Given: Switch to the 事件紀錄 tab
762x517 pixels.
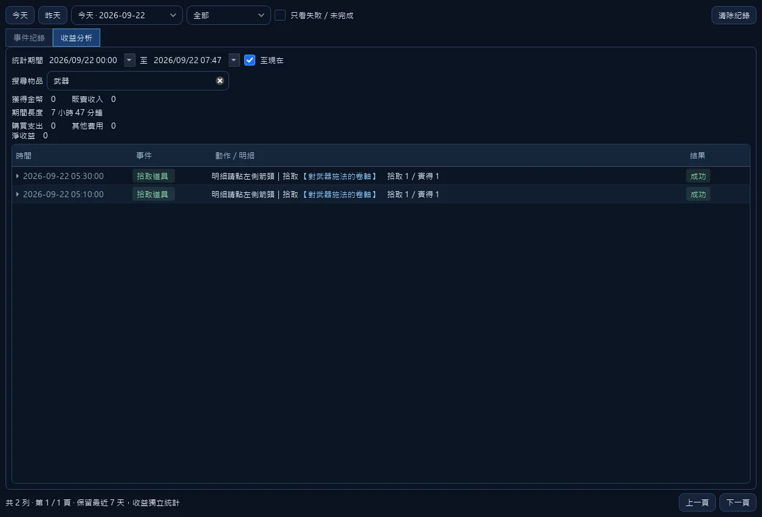Looking at the screenshot, I should [x=29, y=38].
